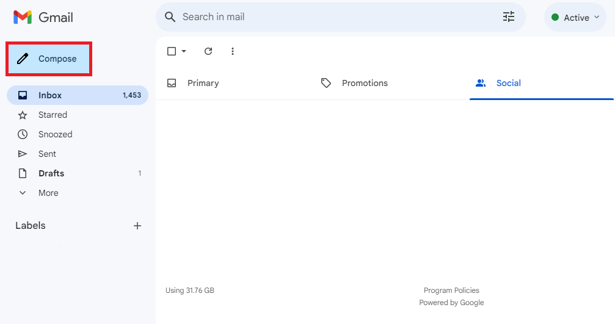Click the pencil icon in Compose

tap(23, 59)
